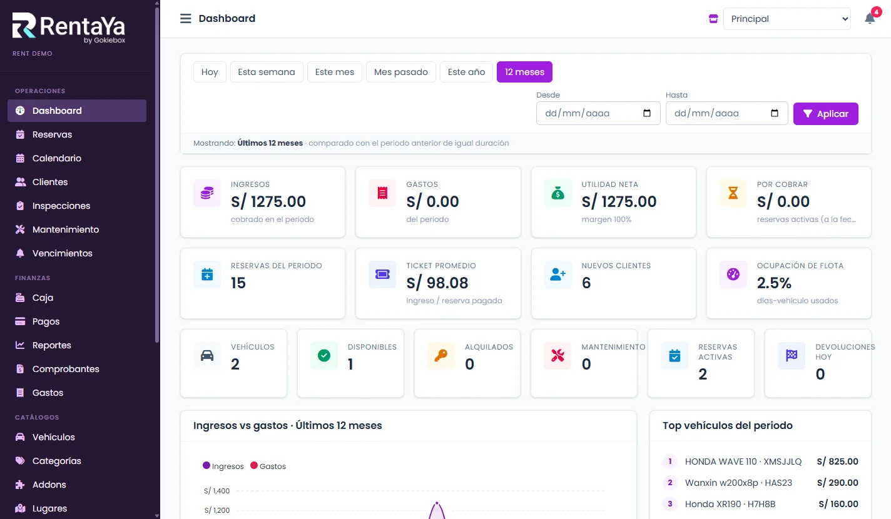Go to Vehículos under Catálogos
This screenshot has width=891, height=519.
tap(77, 437)
